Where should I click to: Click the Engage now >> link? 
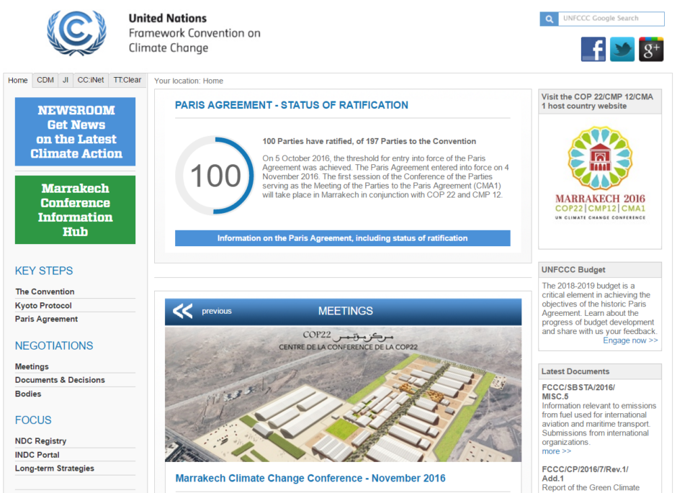tap(630, 340)
